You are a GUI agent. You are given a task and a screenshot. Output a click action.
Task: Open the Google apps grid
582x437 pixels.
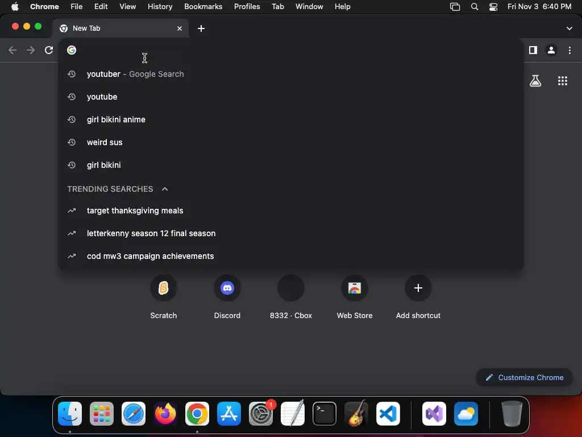(563, 81)
